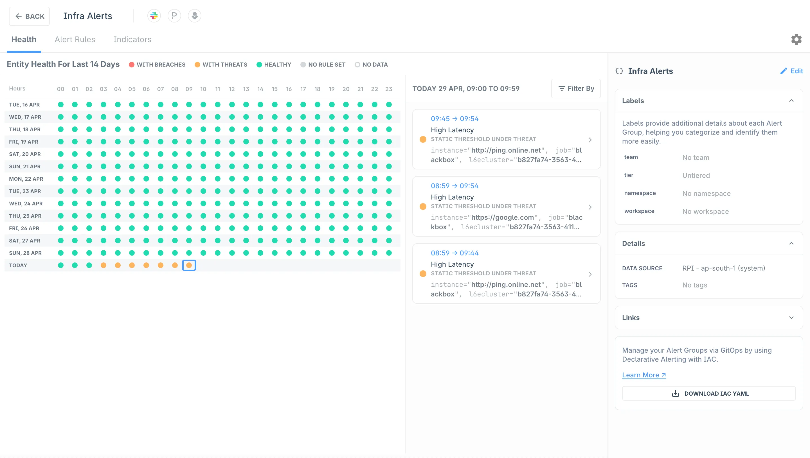The width and height of the screenshot is (810, 458).
Task: Expand the Links section
Action: [791, 318]
